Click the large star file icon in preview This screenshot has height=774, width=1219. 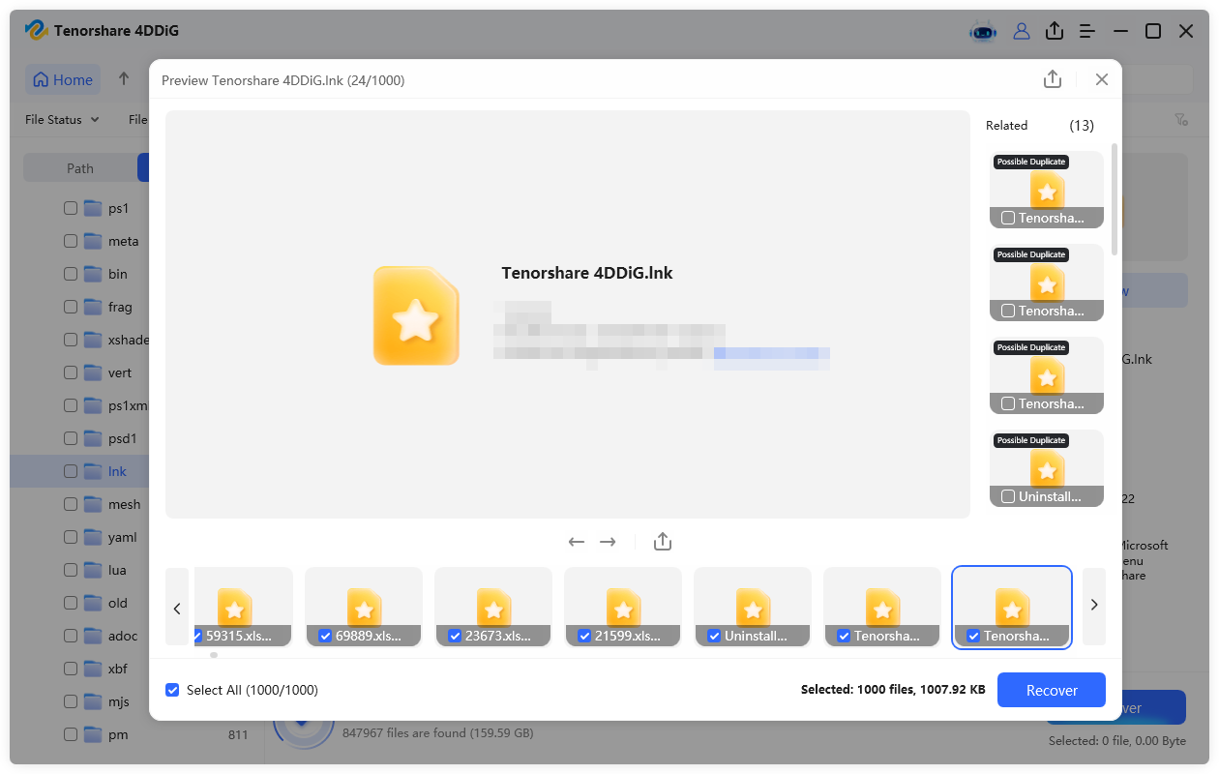click(416, 316)
